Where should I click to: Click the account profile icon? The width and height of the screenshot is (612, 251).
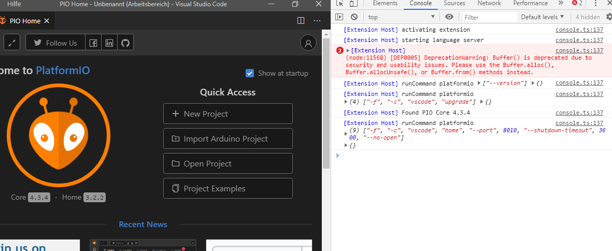click(308, 43)
